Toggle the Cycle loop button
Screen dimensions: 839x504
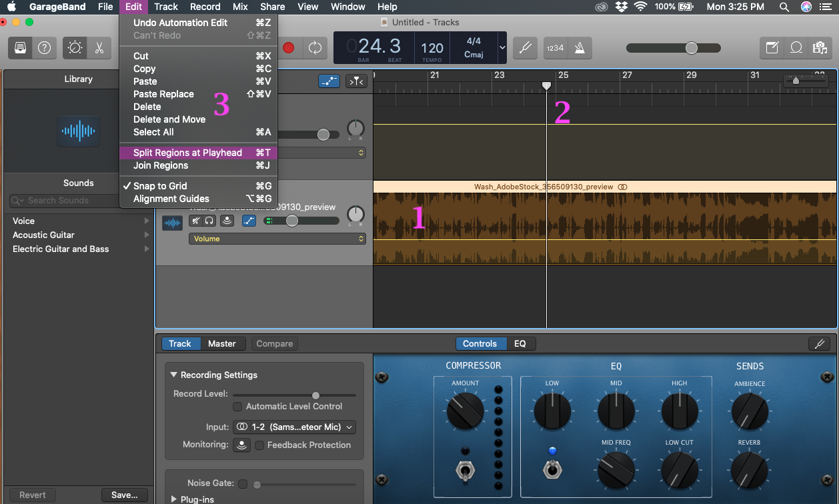pyautogui.click(x=313, y=48)
